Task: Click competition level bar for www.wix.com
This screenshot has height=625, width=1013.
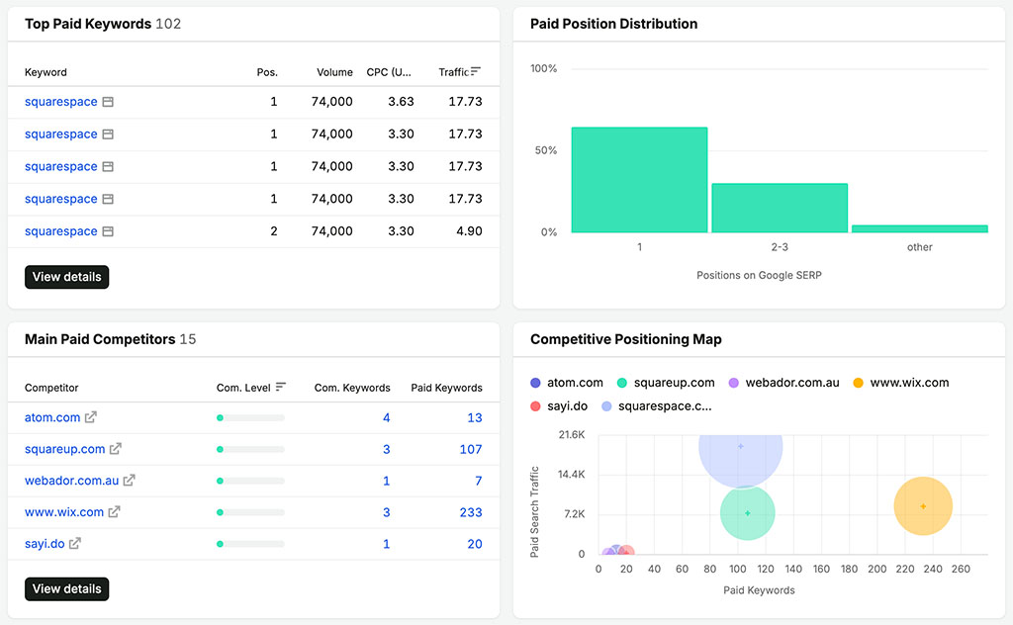Action: (x=250, y=512)
